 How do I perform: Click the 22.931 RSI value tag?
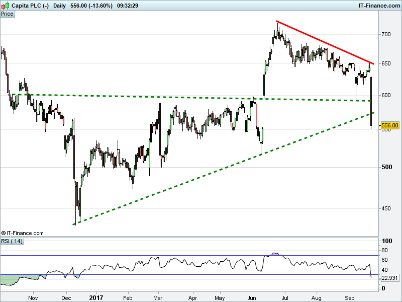(390, 278)
